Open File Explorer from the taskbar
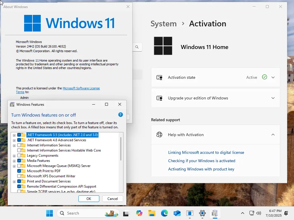 pos(152,213)
